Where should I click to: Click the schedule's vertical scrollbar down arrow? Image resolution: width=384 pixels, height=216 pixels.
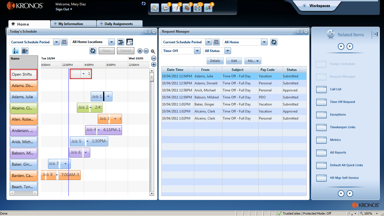tap(152, 193)
